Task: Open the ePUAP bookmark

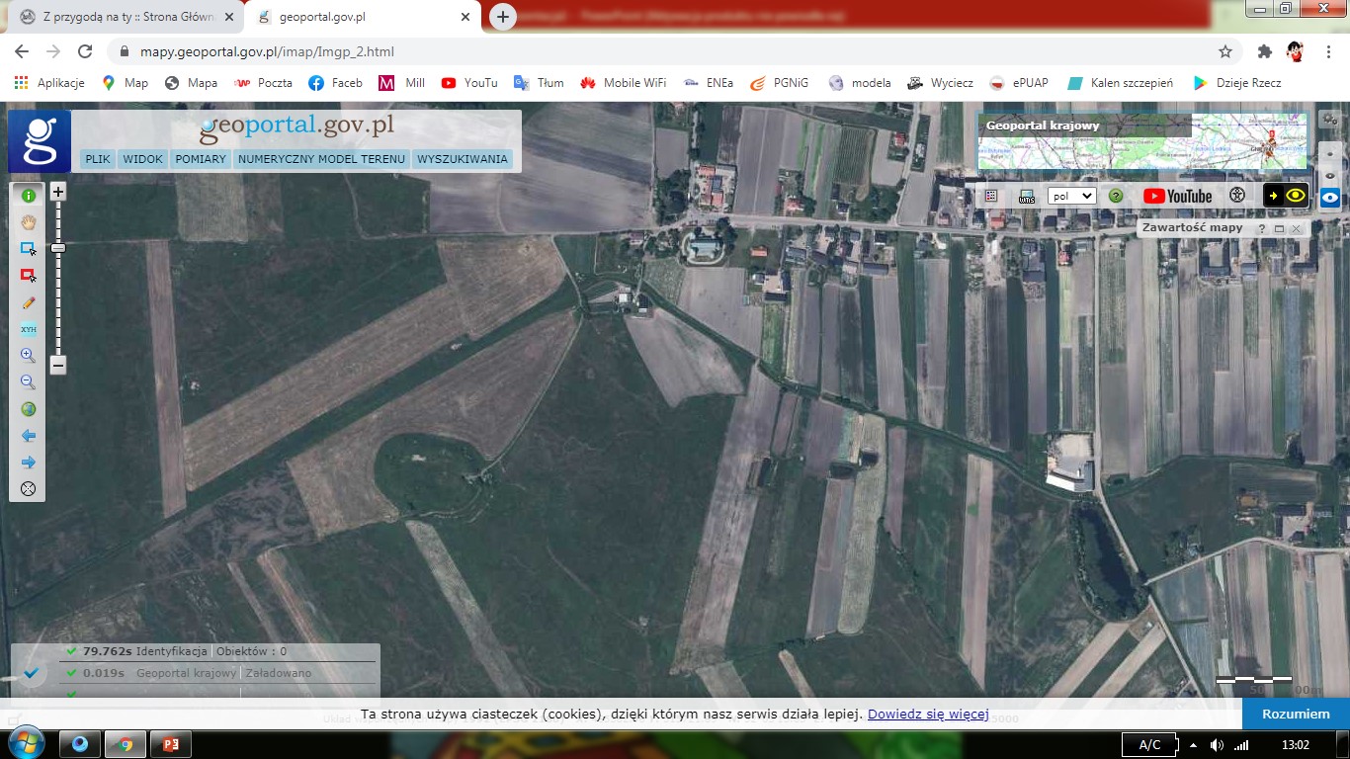Action: pyautogui.click(x=1019, y=83)
